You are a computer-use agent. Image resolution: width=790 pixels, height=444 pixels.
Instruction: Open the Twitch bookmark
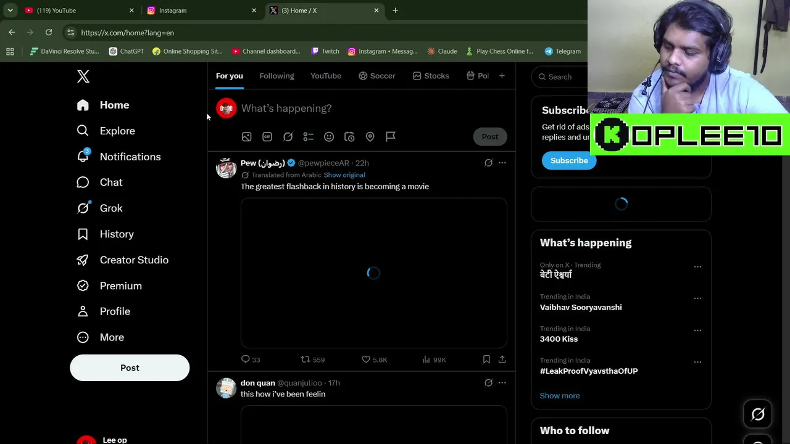click(325, 51)
